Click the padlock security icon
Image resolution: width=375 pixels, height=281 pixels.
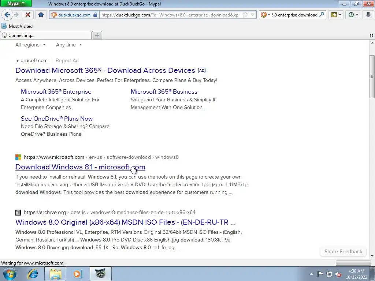pyautogui.click(x=95, y=15)
